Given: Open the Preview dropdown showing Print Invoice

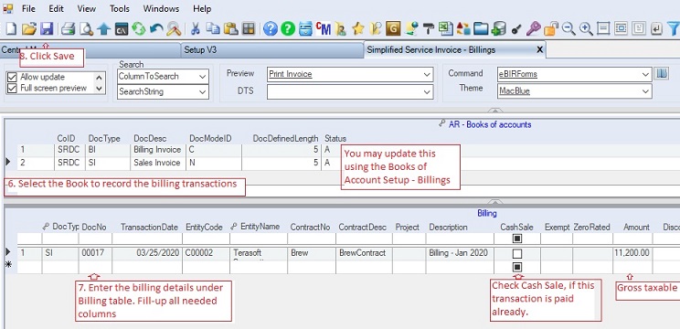Looking at the screenshot, I should pyautogui.click(x=427, y=75).
